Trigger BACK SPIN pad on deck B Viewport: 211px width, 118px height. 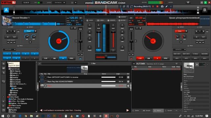pyautogui.click(x=204, y=54)
